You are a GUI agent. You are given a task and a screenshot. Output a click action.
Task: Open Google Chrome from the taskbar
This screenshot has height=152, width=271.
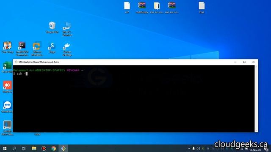click(54, 148)
